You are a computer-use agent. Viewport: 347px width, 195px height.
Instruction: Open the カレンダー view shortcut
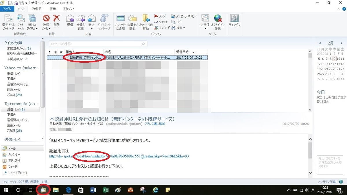(x=11, y=155)
